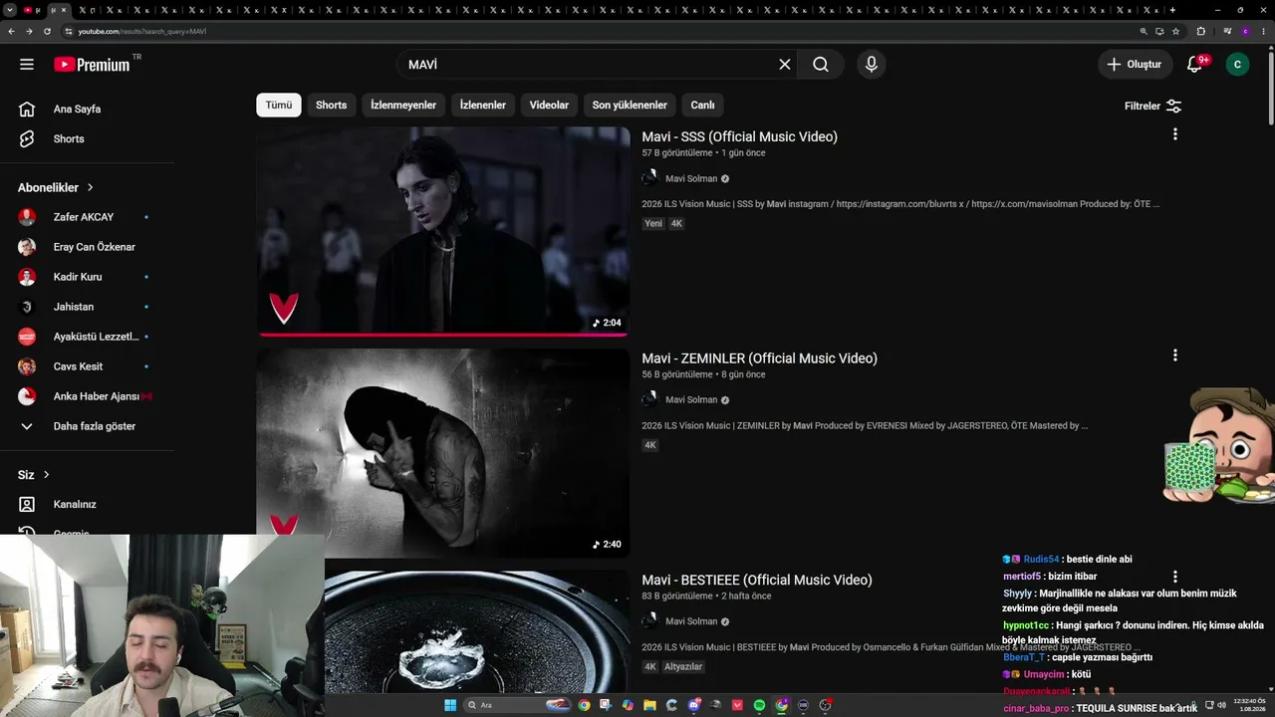Open the taskbar clock and date

[1248, 705]
